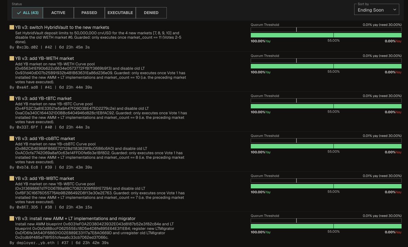This screenshot has height=247, width=408.
Task: Click green vote bar of HybridVault proposal
Action: click(x=326, y=35)
